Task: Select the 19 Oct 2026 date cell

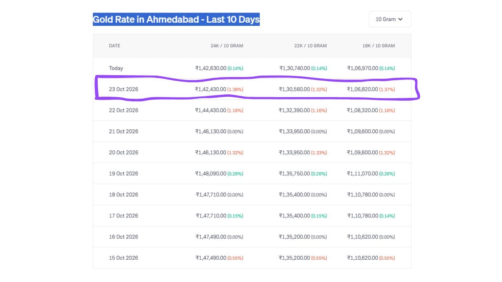Action: (124, 174)
